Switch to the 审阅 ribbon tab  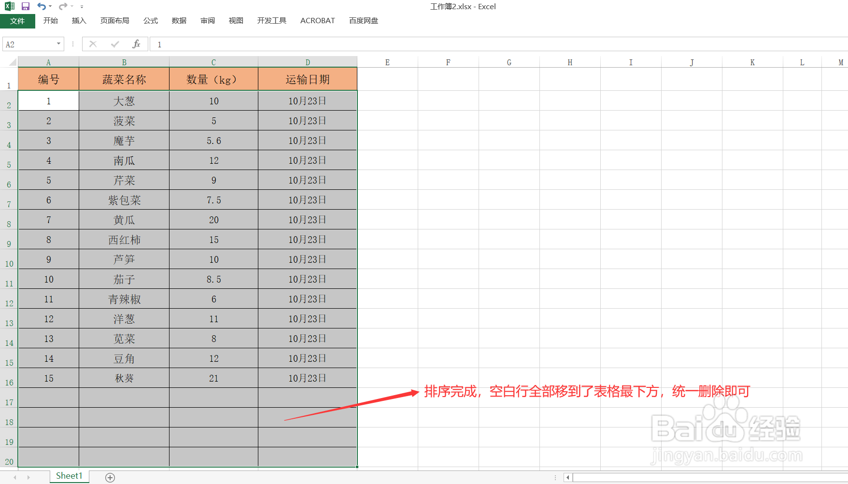tap(208, 21)
